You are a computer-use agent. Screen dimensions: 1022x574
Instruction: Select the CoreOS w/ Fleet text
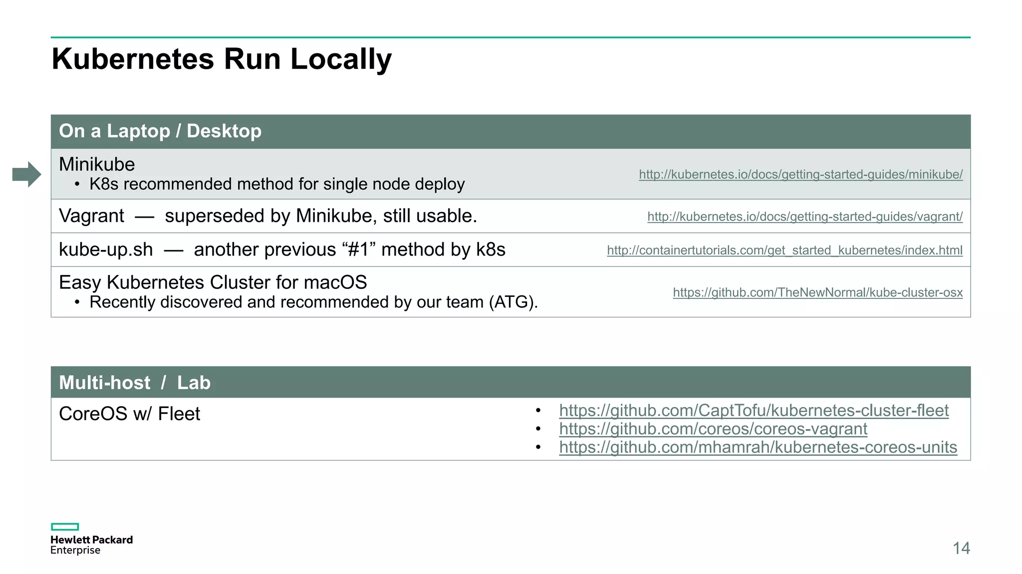[129, 414]
